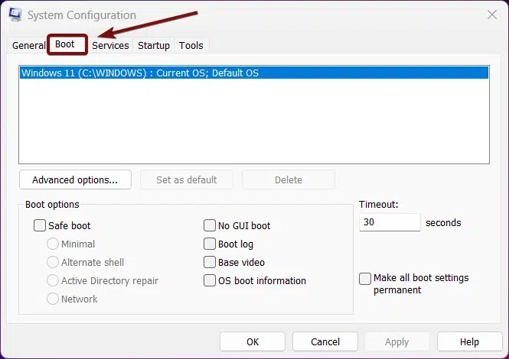Check the Base video option
Screen dimensions: 509x359
pyautogui.click(x=210, y=262)
